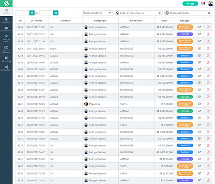Open PDF for order #255
The width and height of the screenshot is (215, 184).
208,34
